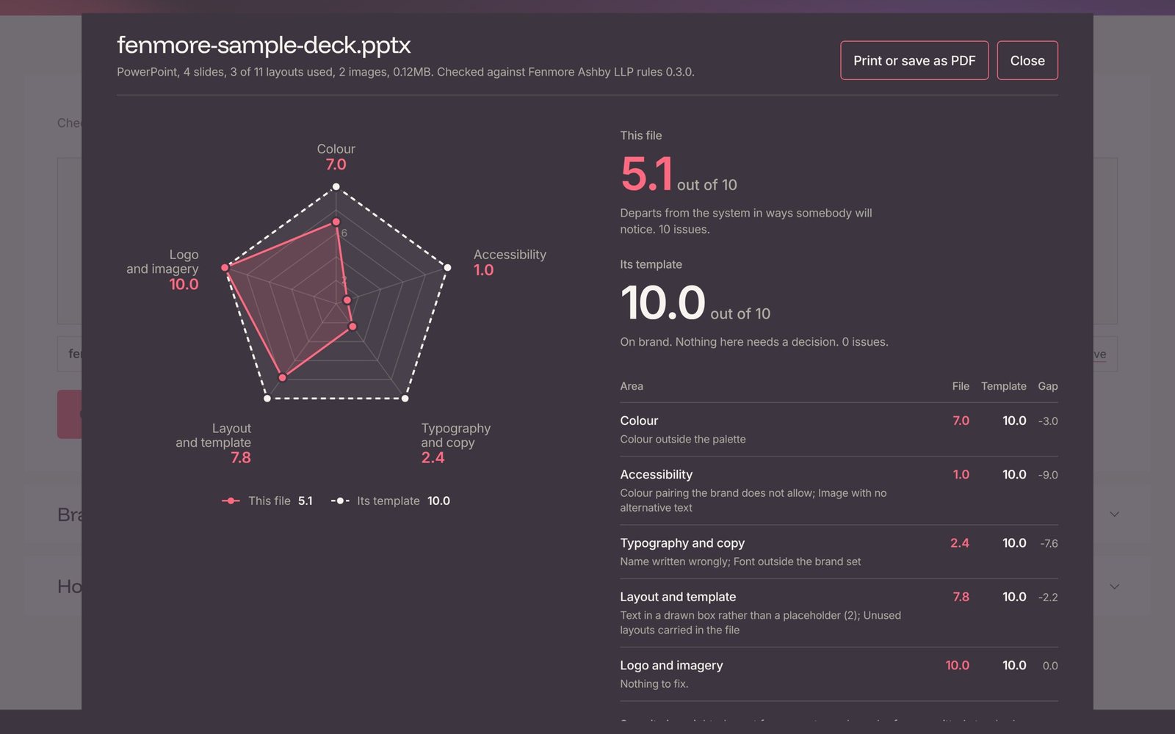Click the Colour axis label on radar chart

[336, 149]
